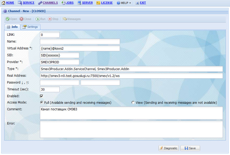Click the 'Timeout (sec):' label
The height and width of the screenshot is (155, 230).
18,89
